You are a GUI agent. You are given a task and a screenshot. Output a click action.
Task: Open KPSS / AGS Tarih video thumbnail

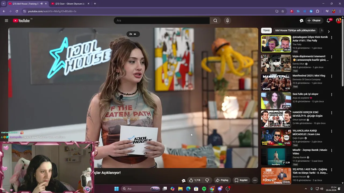[x=276, y=176]
